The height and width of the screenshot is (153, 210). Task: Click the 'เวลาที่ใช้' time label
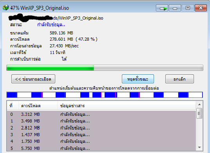click(18, 52)
